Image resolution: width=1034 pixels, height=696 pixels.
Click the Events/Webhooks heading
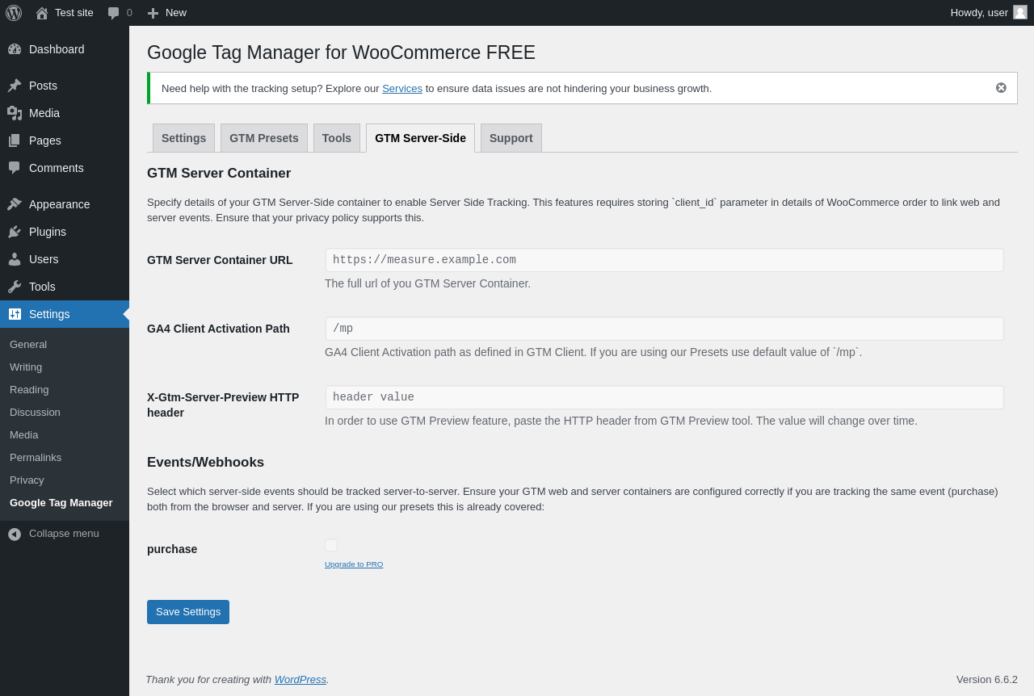[x=205, y=463]
